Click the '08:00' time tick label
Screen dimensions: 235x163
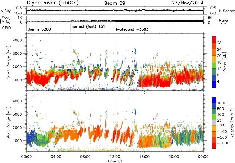[x=85, y=157]
